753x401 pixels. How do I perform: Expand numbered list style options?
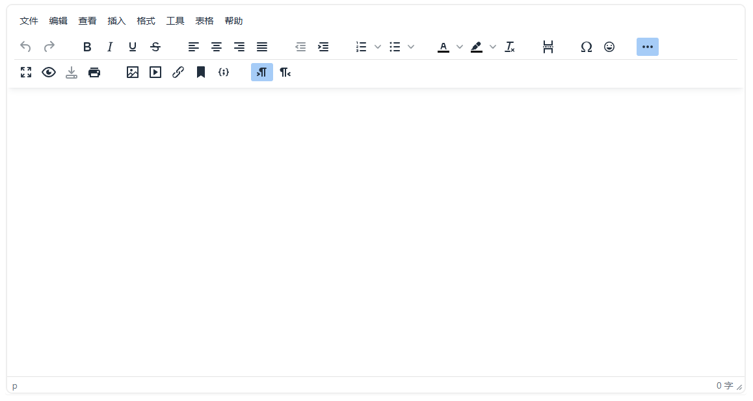(x=378, y=47)
